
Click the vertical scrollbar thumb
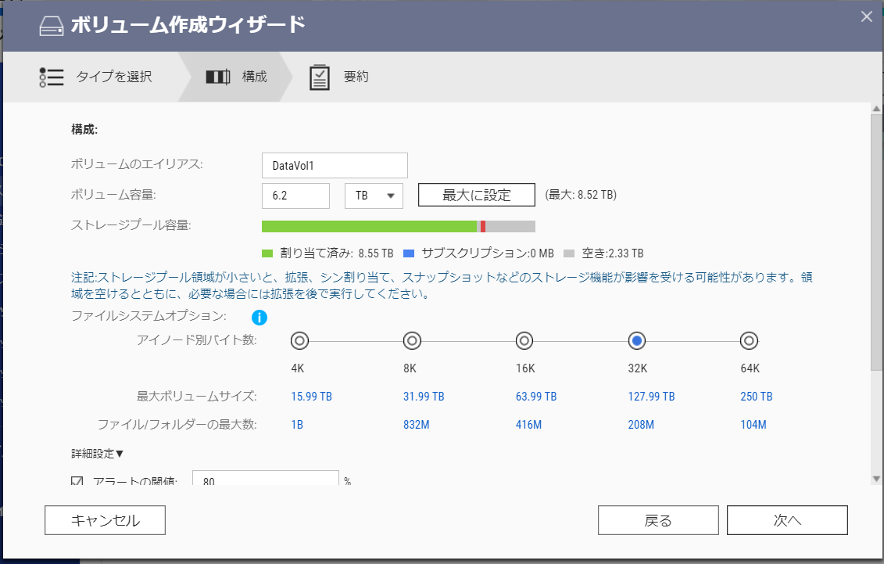click(x=876, y=242)
